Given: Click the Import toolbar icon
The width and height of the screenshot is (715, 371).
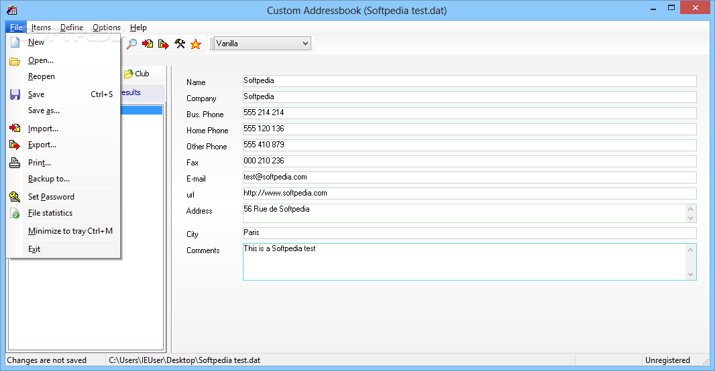Looking at the screenshot, I should point(148,44).
